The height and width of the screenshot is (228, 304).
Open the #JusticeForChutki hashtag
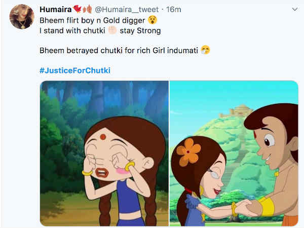[74, 70]
